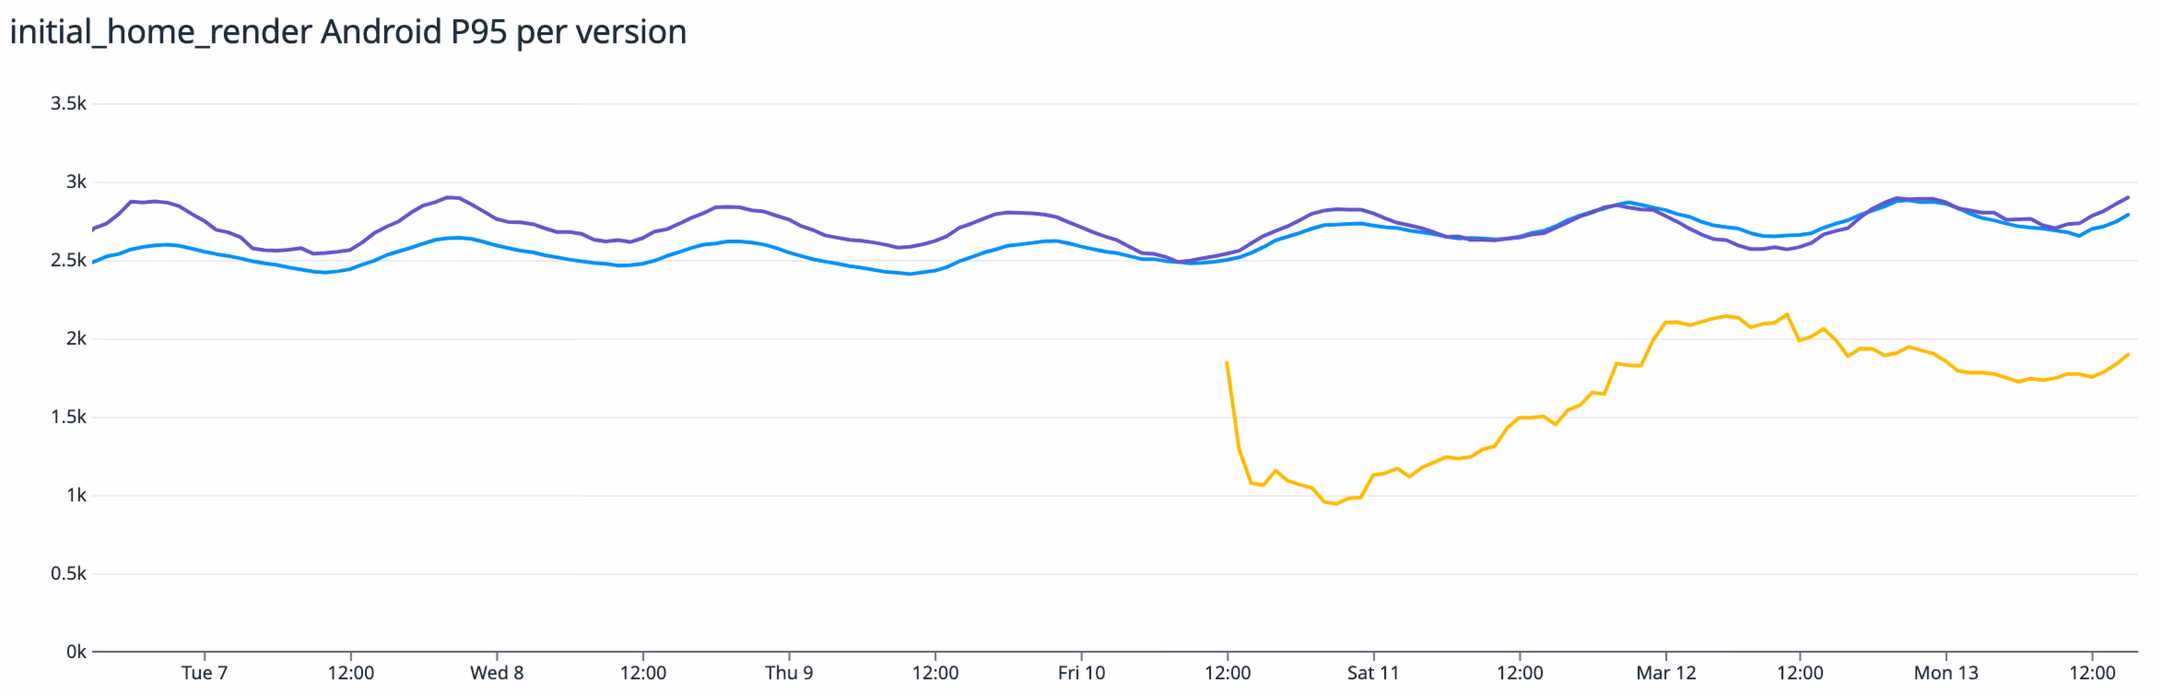The width and height of the screenshot is (2175, 694).
Task: Choose the "Mar 12" date on the x-axis
Action: click(1666, 673)
